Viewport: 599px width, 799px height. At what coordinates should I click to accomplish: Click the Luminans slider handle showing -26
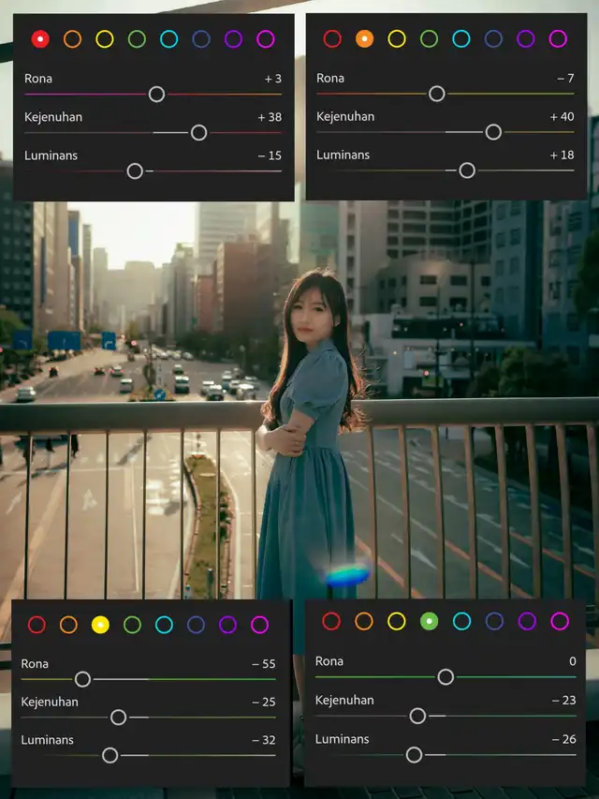[414, 754]
